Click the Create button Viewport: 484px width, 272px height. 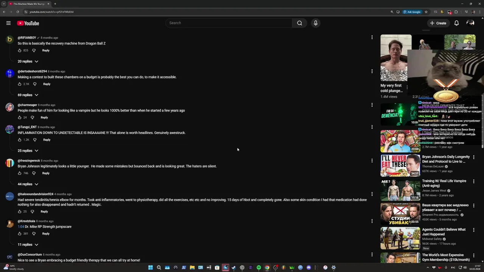point(438,23)
